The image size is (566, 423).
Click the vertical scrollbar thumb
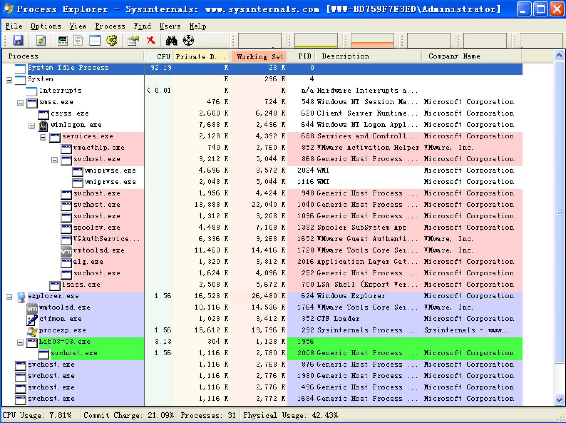[x=559, y=212]
